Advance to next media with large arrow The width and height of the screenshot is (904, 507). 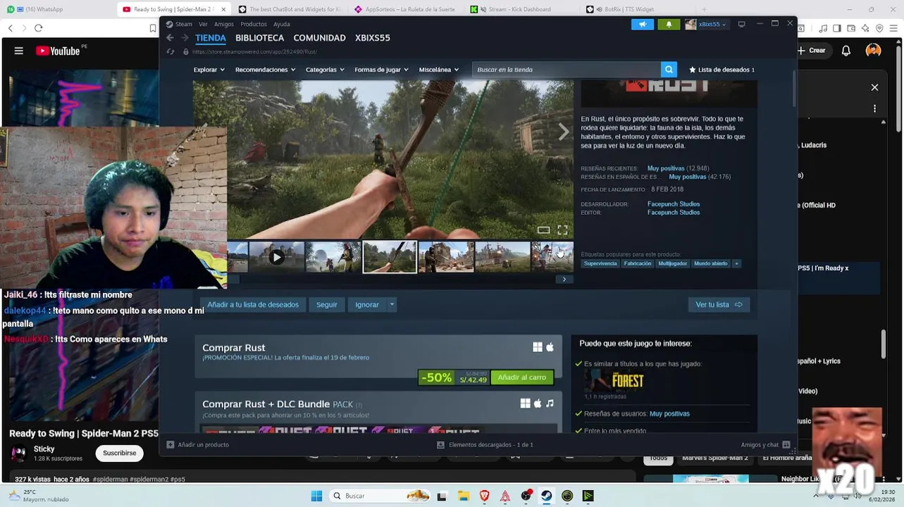click(563, 132)
